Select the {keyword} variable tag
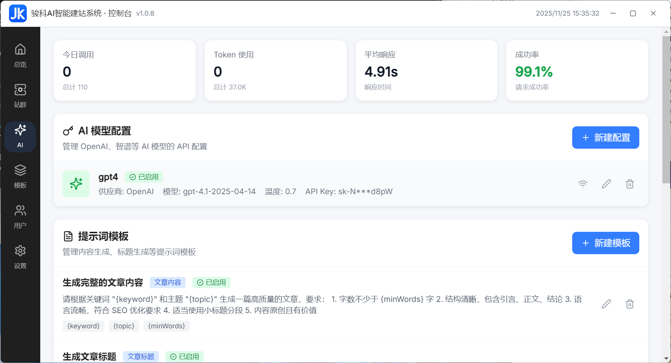The width and height of the screenshot is (671, 363). tap(83, 326)
